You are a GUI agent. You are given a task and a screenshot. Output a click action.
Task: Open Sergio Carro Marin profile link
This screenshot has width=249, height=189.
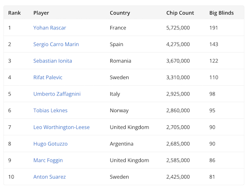pyautogui.click(x=56, y=45)
